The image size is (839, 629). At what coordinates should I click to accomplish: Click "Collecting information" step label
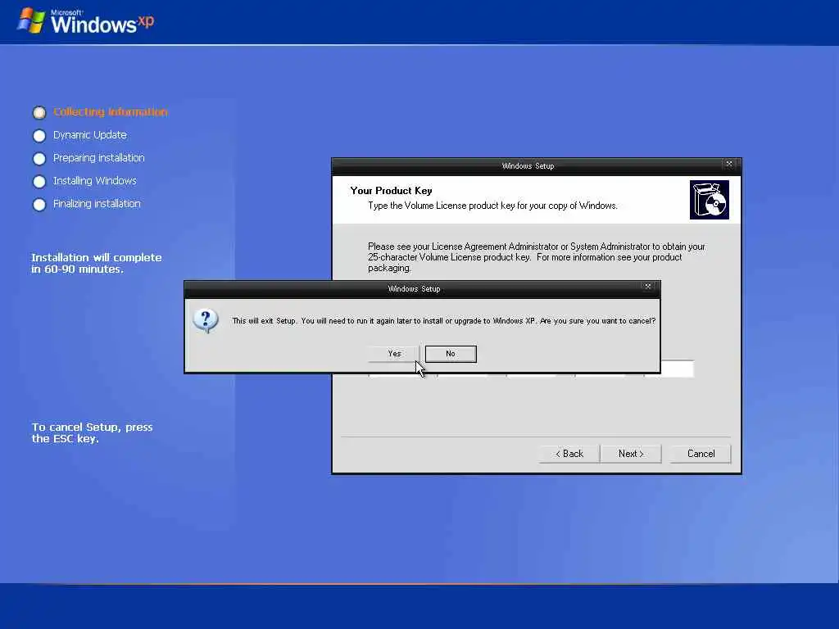[111, 111]
